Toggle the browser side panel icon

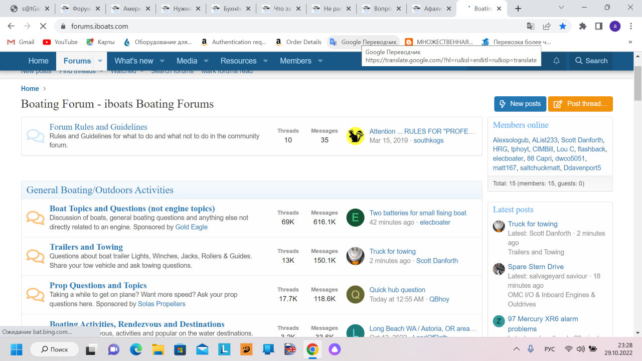click(x=598, y=26)
